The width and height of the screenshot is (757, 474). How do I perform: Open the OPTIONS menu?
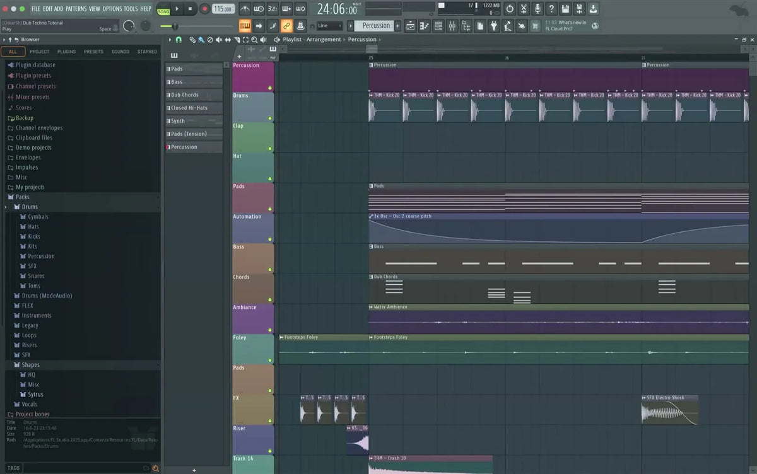point(112,9)
